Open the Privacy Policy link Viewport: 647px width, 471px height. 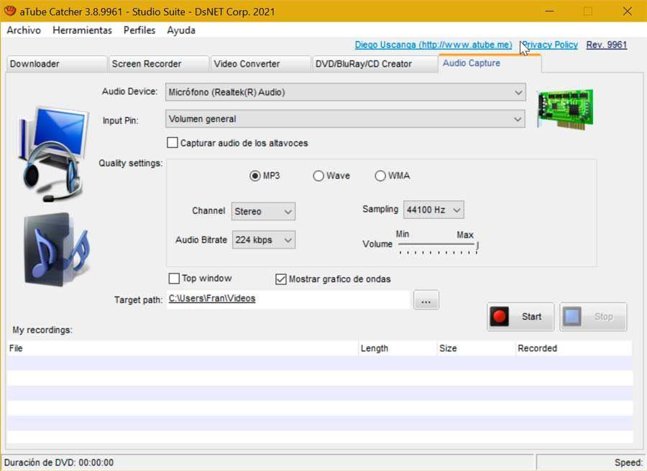[x=550, y=45]
